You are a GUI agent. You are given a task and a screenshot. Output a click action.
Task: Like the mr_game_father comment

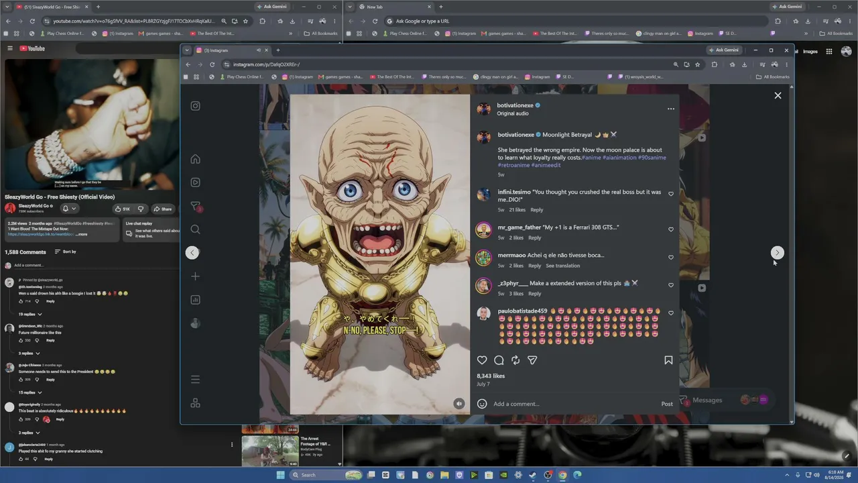point(671,229)
